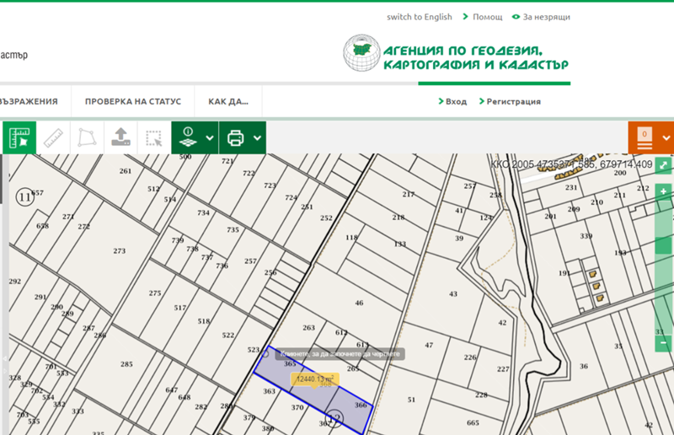Viewport: 674px width, 435px height.
Task: Expand the print options dropdown arrow
Action: tap(257, 138)
